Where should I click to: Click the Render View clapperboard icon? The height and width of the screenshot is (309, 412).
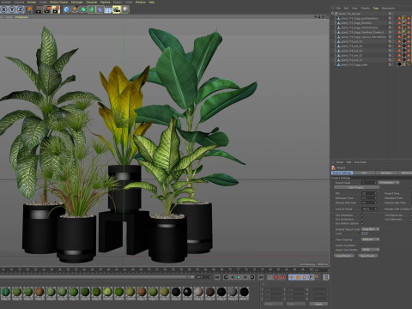(x=39, y=9)
